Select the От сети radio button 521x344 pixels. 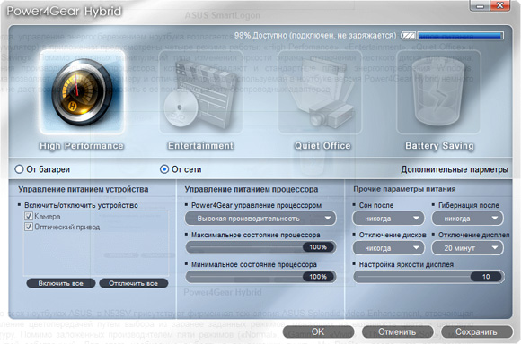(x=164, y=169)
